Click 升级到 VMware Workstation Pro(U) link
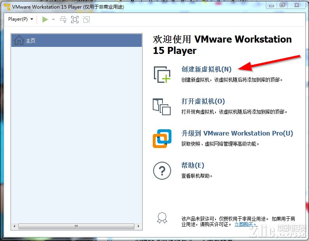The width and height of the screenshot is (309, 241). point(237,133)
